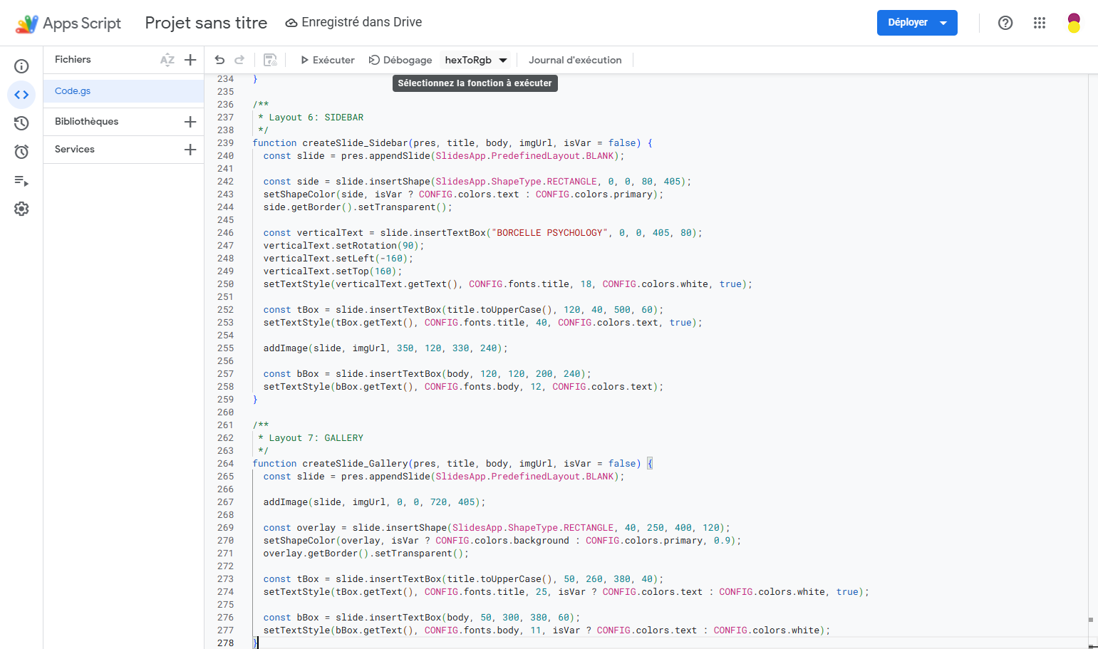Click line number 264 in gutter
The image size is (1098, 649).
click(225, 464)
